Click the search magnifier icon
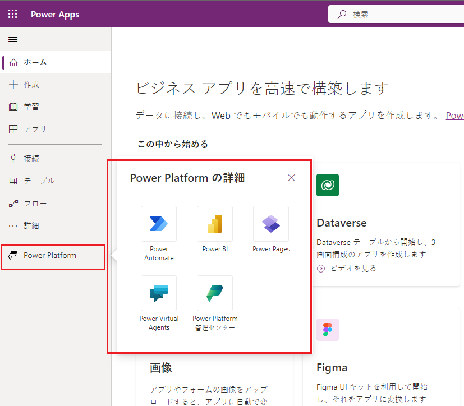The width and height of the screenshot is (464, 406). pos(342,14)
